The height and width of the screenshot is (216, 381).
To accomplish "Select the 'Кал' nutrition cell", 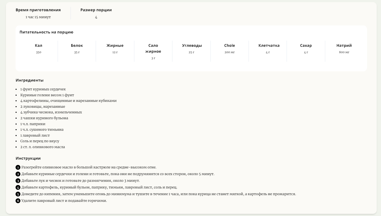I will coord(39,49).
